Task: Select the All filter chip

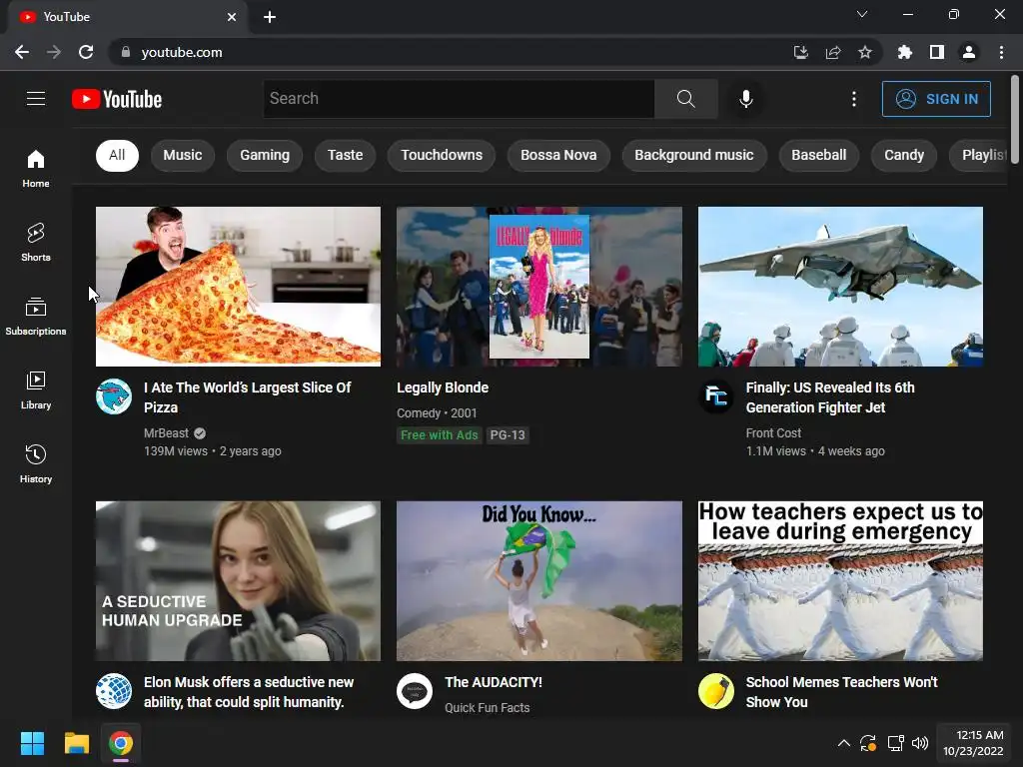Action: (118, 155)
